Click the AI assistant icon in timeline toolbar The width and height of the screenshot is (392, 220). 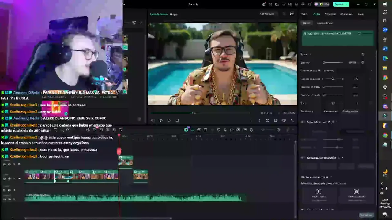point(186,130)
